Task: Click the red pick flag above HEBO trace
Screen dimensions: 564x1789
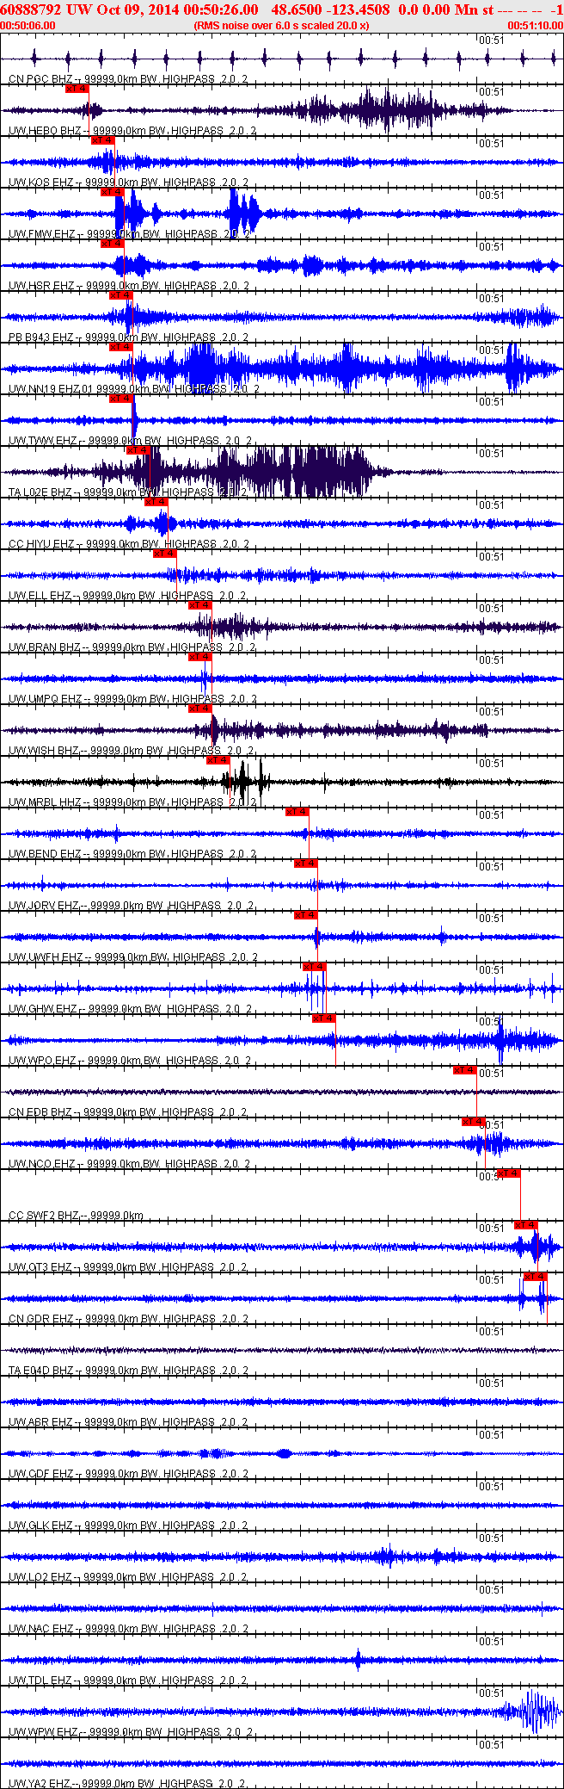Action: [x=77, y=89]
